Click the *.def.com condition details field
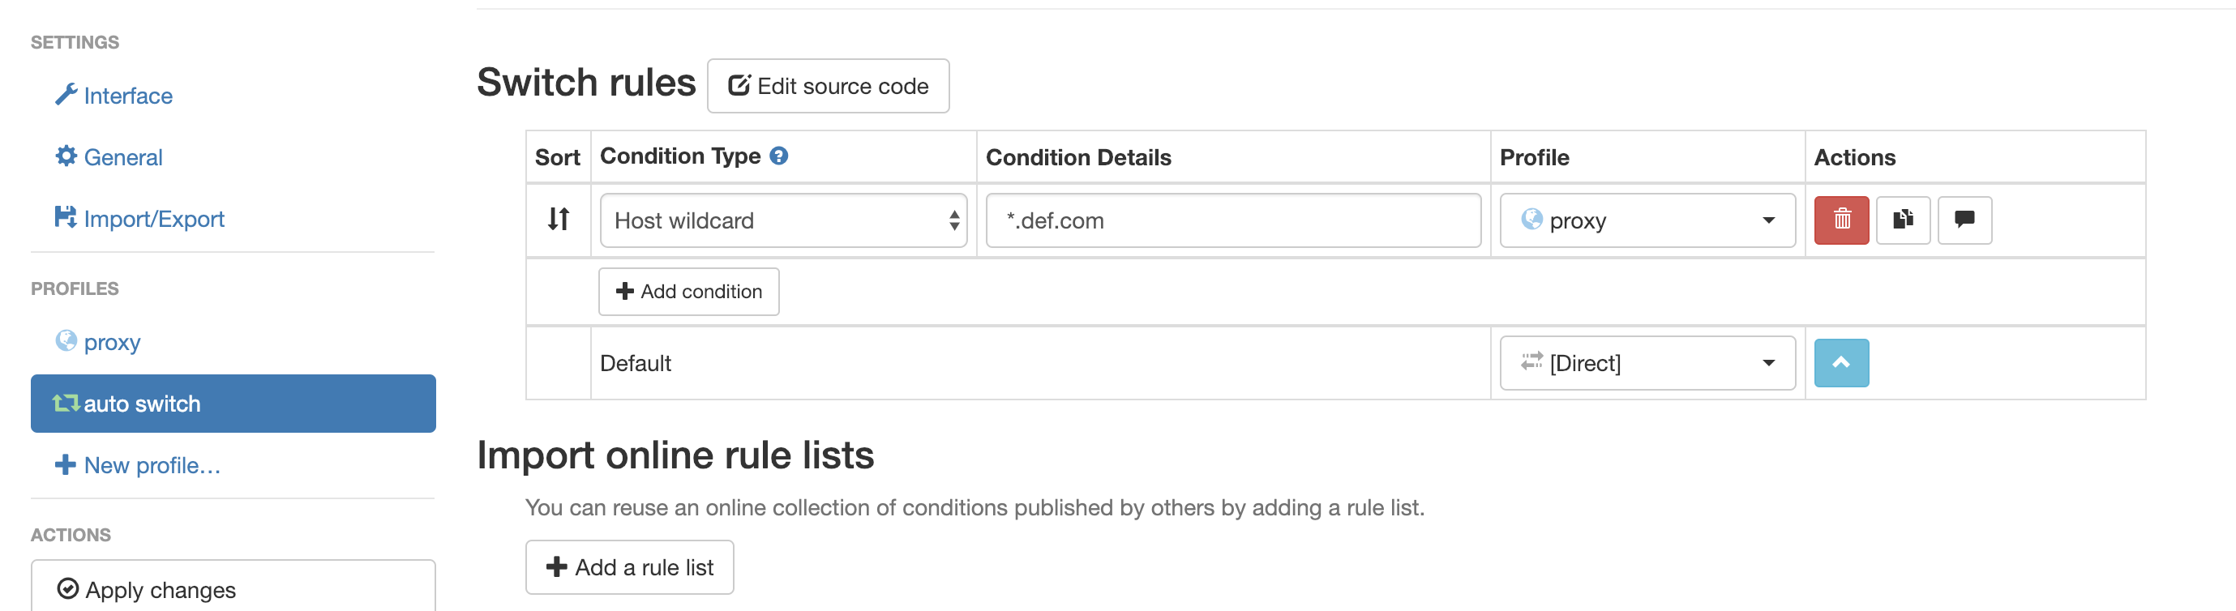The height and width of the screenshot is (611, 2236). click(1232, 220)
